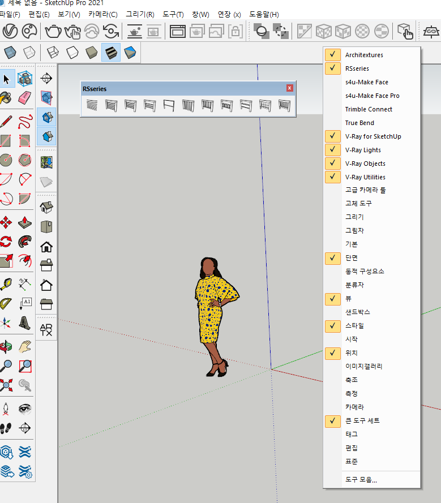This screenshot has height=503, width=441.
Task: Open the V-Ray frame buffer window
Action: (x=178, y=32)
